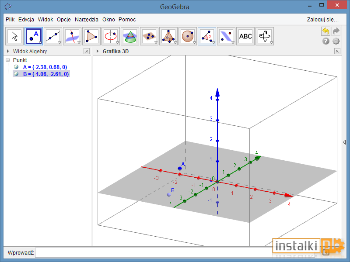Open Rotate view tool dropdown triangle
This screenshot has width=350, height=262.
(x=271, y=42)
